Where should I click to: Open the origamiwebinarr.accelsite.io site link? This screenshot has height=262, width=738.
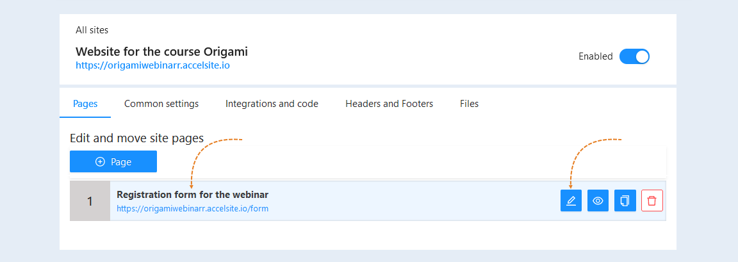[152, 65]
